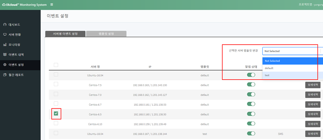Toggle alarm switch for Centos-6.10
This screenshot has height=140, width=323.
click(251, 123)
